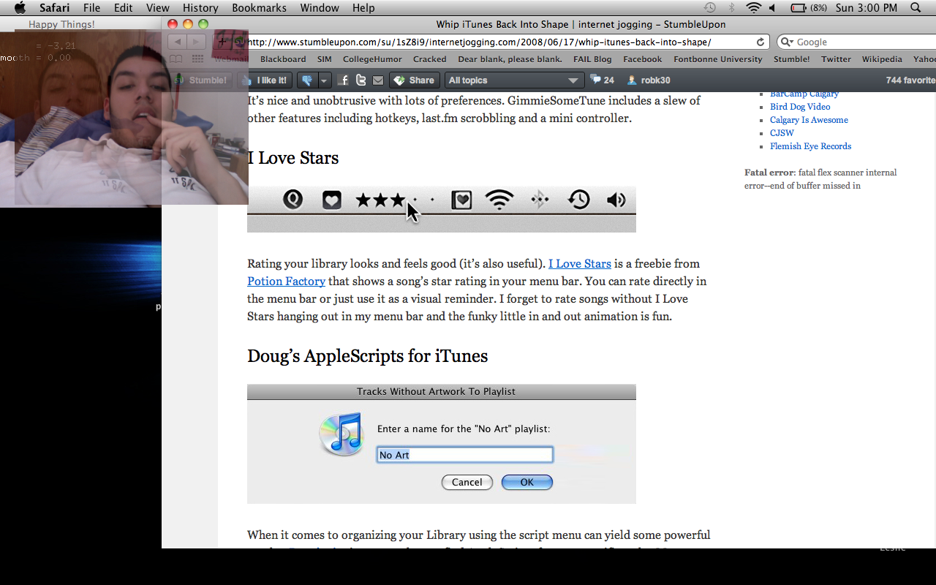Open the Spotlight magnifying glass
Screen dimensions: 936x585
916,8
